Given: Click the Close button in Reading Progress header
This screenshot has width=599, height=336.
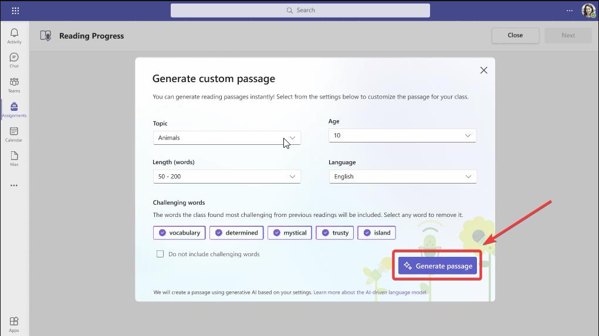Looking at the screenshot, I should click(515, 35).
